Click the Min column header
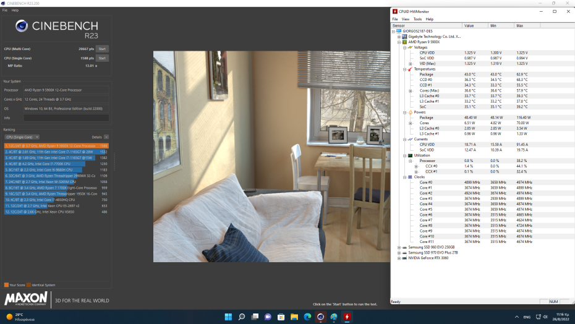The image size is (575, 324). point(501,26)
